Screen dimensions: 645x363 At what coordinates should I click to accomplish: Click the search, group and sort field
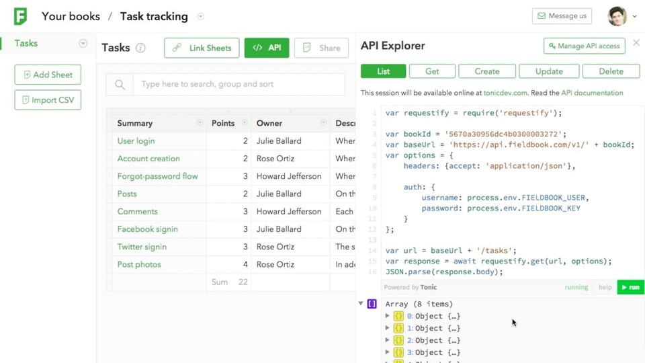click(x=239, y=85)
